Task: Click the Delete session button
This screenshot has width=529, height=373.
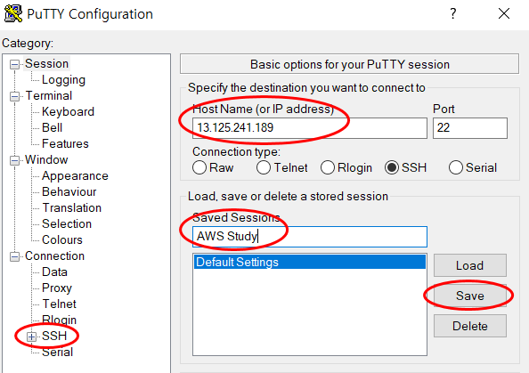Action: [x=470, y=326]
